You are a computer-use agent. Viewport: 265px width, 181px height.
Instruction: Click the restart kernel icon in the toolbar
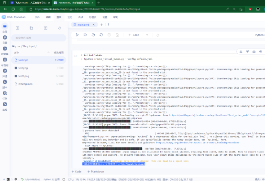101,35
